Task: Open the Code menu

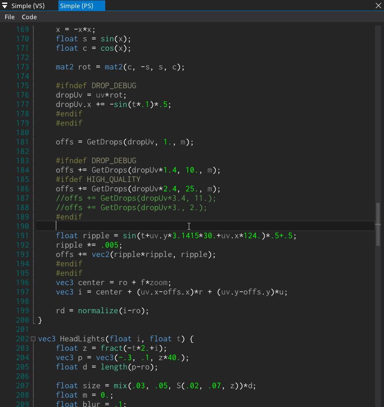Action: click(x=29, y=17)
